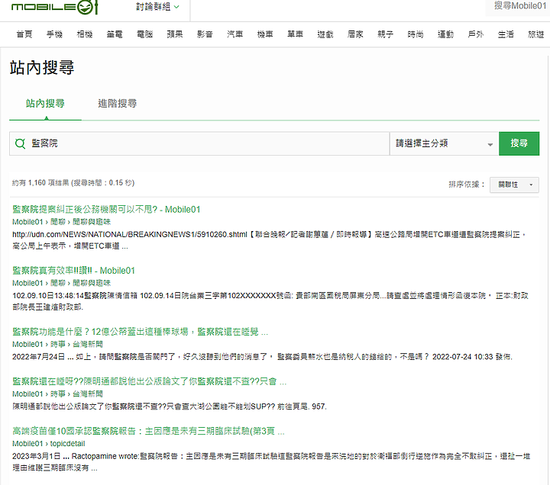Open the 蘋果 nav item
Image resolution: width=550 pixels, height=485 pixels.
(x=175, y=34)
